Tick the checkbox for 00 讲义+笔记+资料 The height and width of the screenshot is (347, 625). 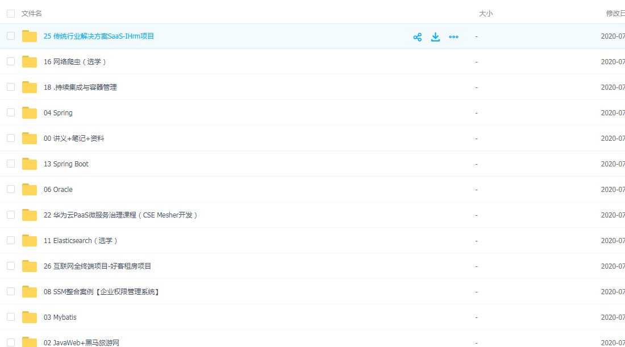[11, 138]
